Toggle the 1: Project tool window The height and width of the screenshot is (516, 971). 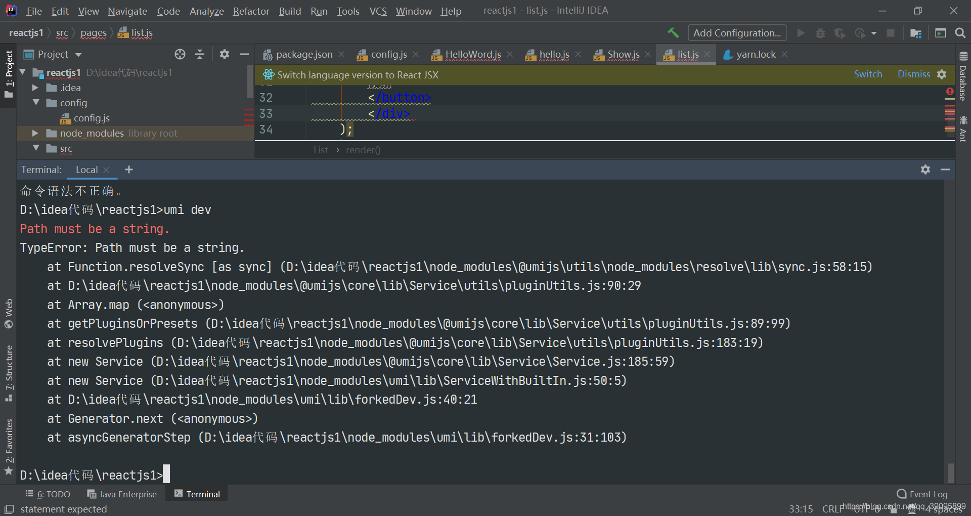[x=9, y=74]
